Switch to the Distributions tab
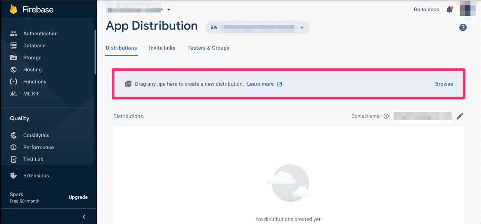The width and height of the screenshot is (481, 224). [x=121, y=48]
